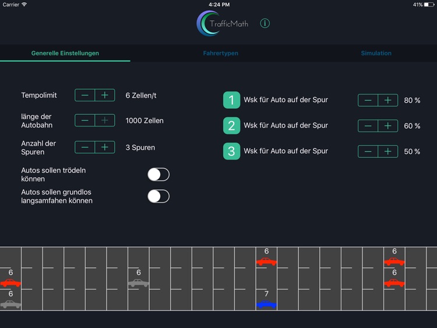
Task: Decrease Tempolimit with the minus button
Action: [x=85, y=95]
